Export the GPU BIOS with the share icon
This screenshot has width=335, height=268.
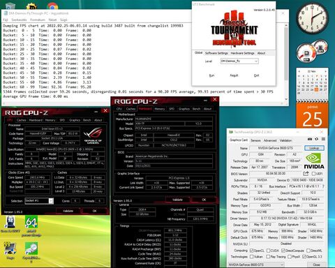point(306,173)
